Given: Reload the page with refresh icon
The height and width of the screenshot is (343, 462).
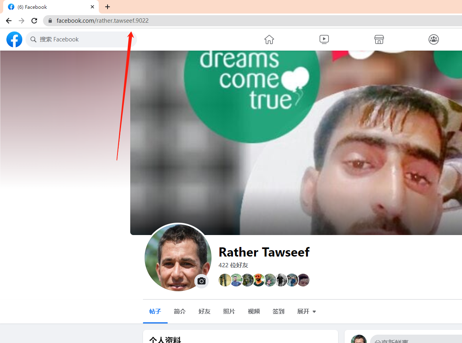Looking at the screenshot, I should (x=34, y=21).
